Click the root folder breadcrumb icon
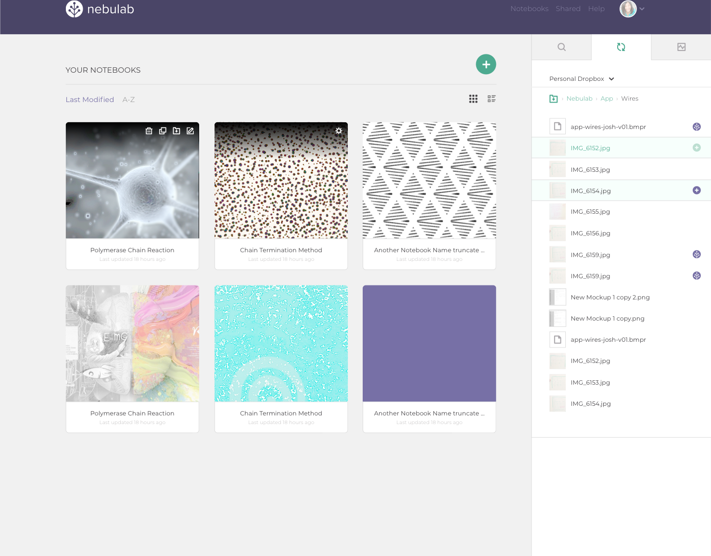The width and height of the screenshot is (711, 556). pyautogui.click(x=554, y=99)
